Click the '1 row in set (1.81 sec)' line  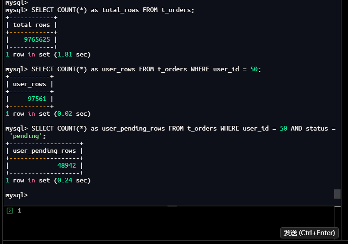coord(48,54)
